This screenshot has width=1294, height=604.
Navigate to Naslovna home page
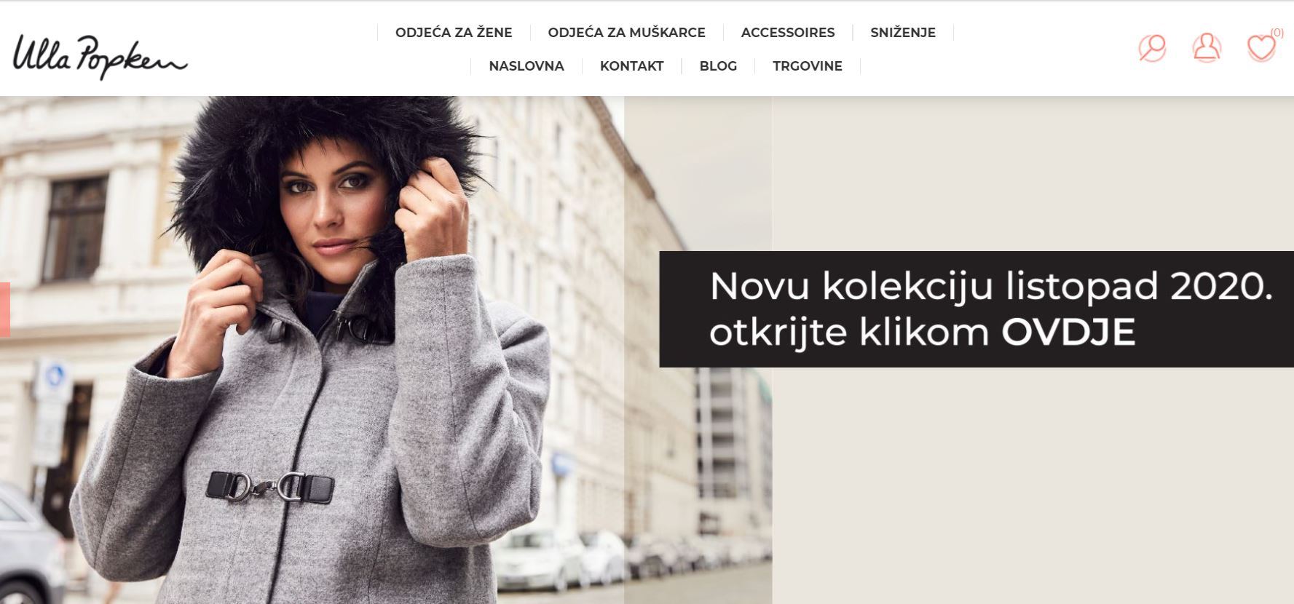click(x=526, y=66)
